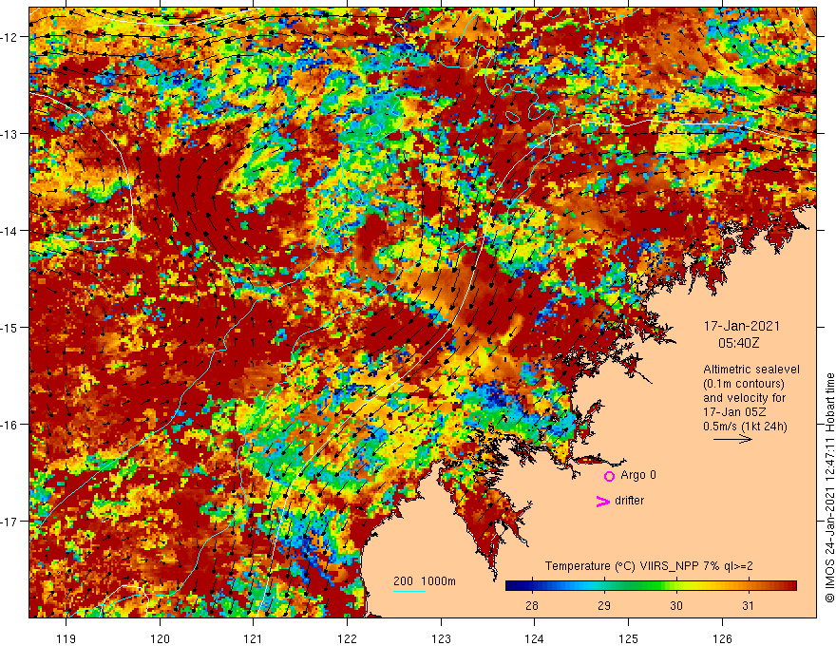836x646 pixels.
Task: Click the 'drifter' legend label
Action: click(x=629, y=501)
